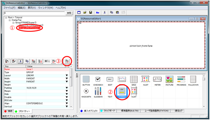This screenshot has width=210, height=120.
Task: Select the PICTURE object in palette
Action: tap(170, 81)
